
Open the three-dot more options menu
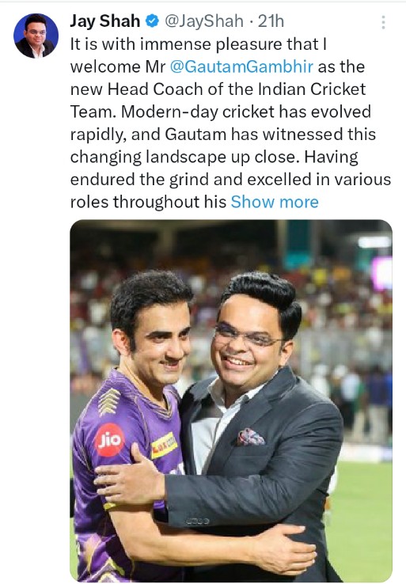pyautogui.click(x=383, y=22)
